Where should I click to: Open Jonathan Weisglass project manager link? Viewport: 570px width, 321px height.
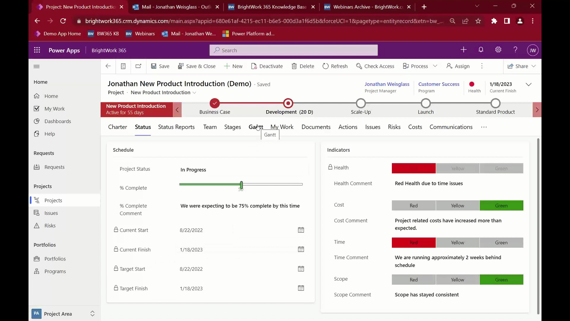387,84
